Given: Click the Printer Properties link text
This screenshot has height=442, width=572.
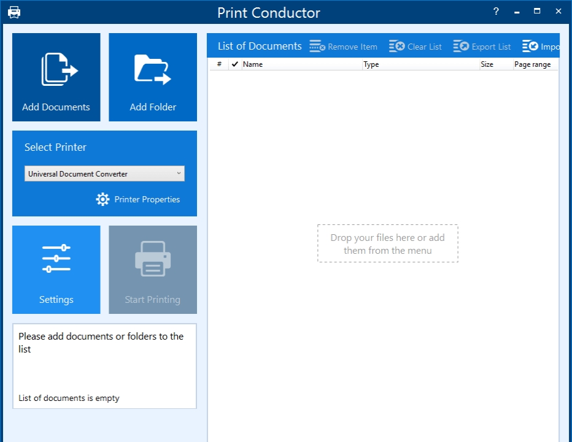Looking at the screenshot, I should pos(147,199).
